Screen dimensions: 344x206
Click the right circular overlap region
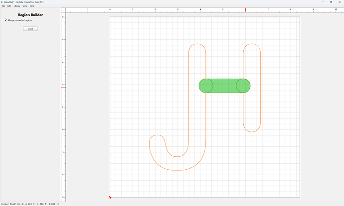coord(243,86)
